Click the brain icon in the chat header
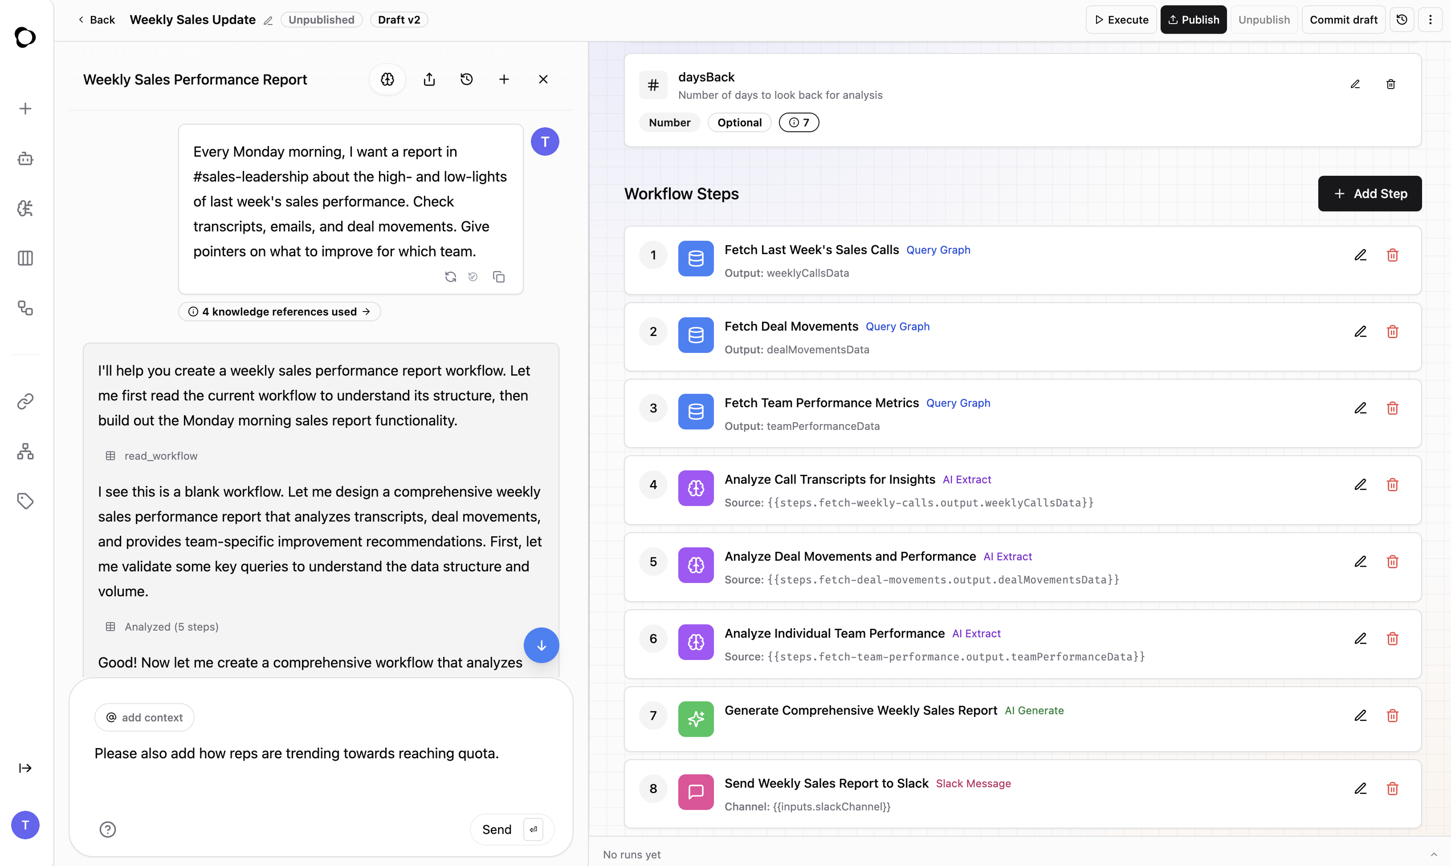 point(388,79)
